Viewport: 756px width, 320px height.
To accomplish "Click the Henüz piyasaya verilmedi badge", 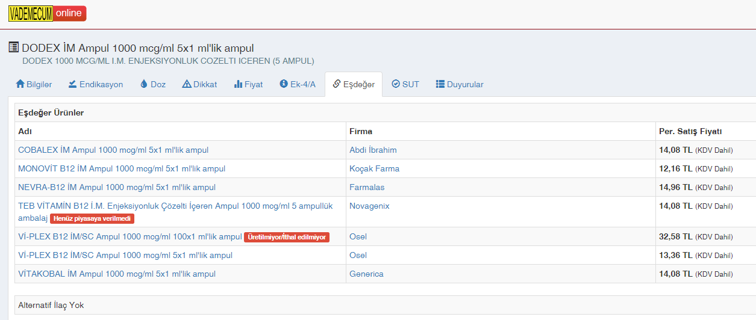I will (92, 219).
